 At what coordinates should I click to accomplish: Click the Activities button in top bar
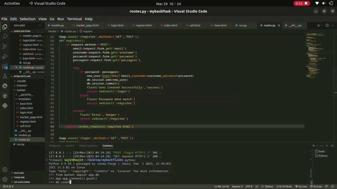coord(12,4)
